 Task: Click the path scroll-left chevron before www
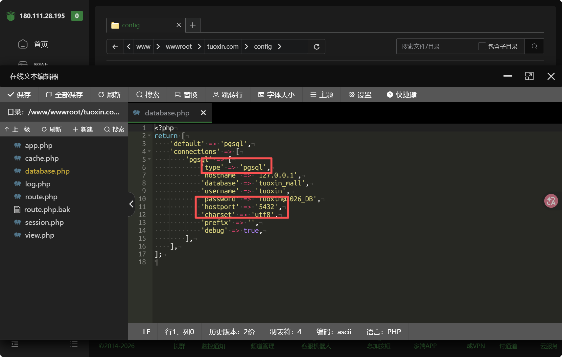[129, 47]
